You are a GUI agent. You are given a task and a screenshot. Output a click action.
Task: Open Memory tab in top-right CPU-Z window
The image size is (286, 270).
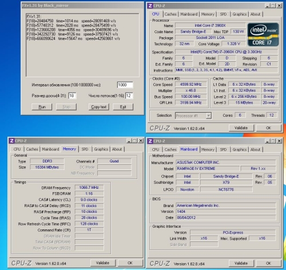coord(208,14)
